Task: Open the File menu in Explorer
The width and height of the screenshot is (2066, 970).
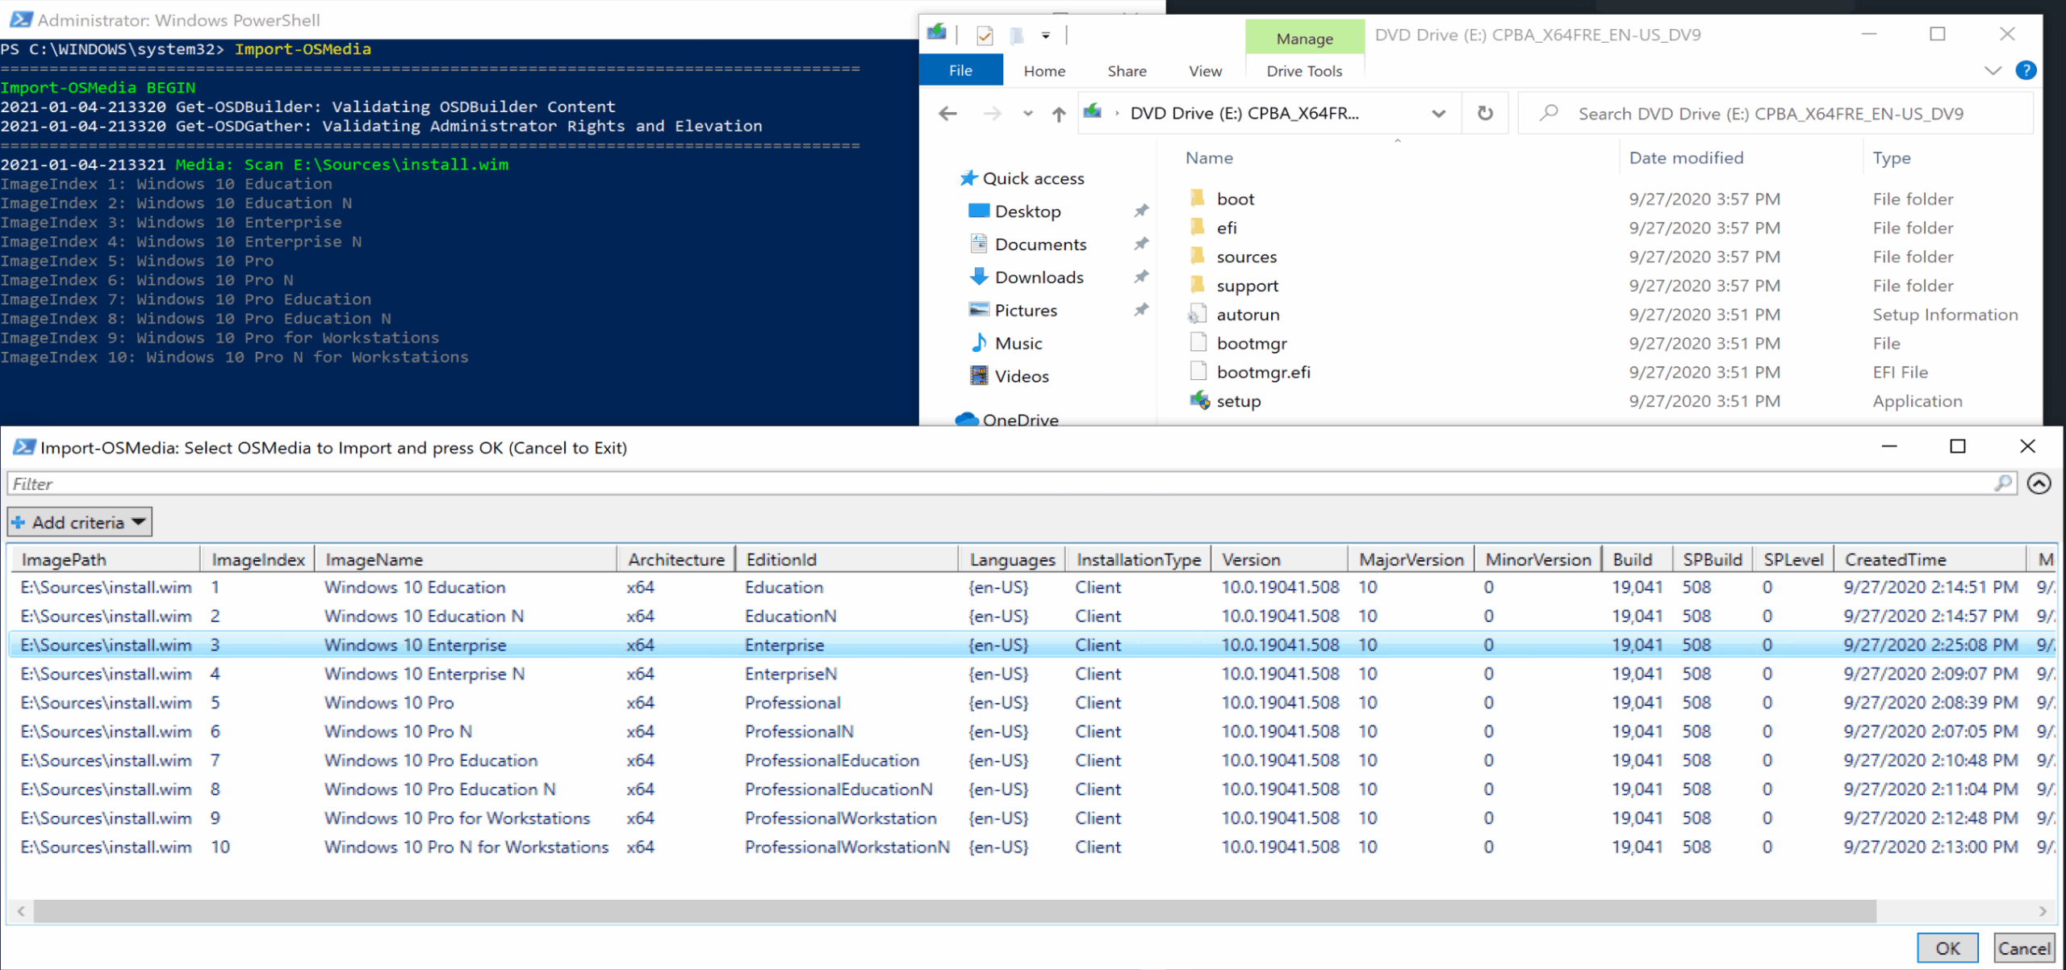Action: click(x=960, y=70)
